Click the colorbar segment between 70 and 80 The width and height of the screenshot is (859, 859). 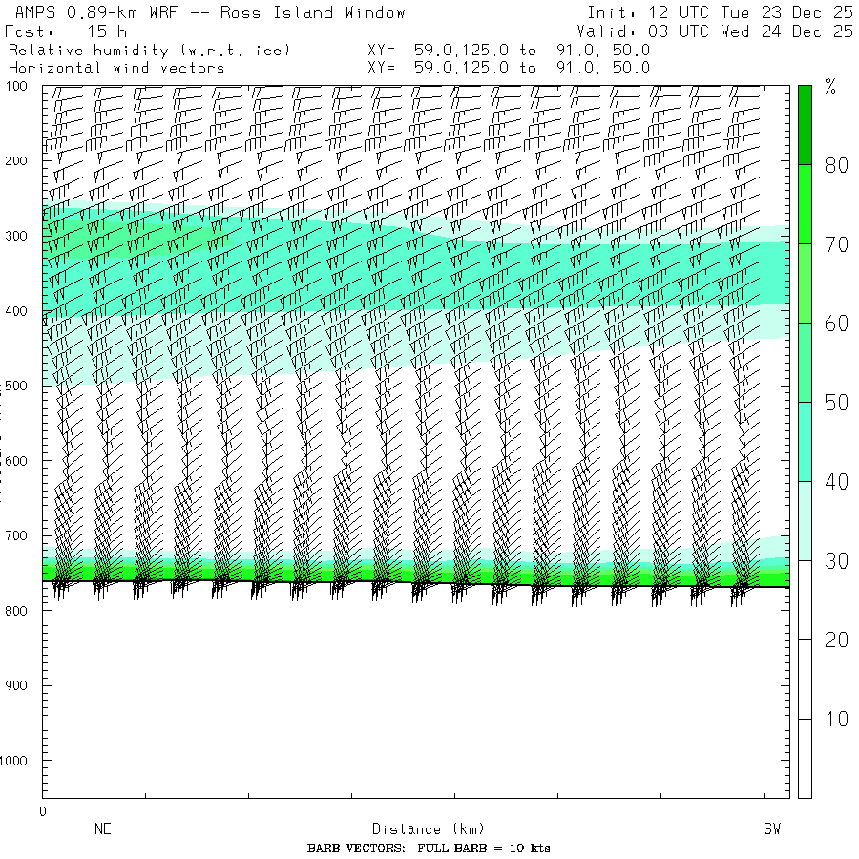805,203
